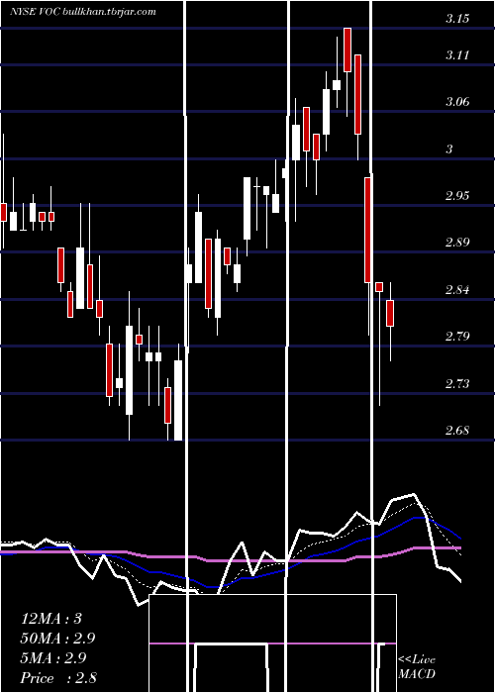The height and width of the screenshot is (693, 495).
Task: Click the Price : 2.8 readout
Action: (58, 678)
